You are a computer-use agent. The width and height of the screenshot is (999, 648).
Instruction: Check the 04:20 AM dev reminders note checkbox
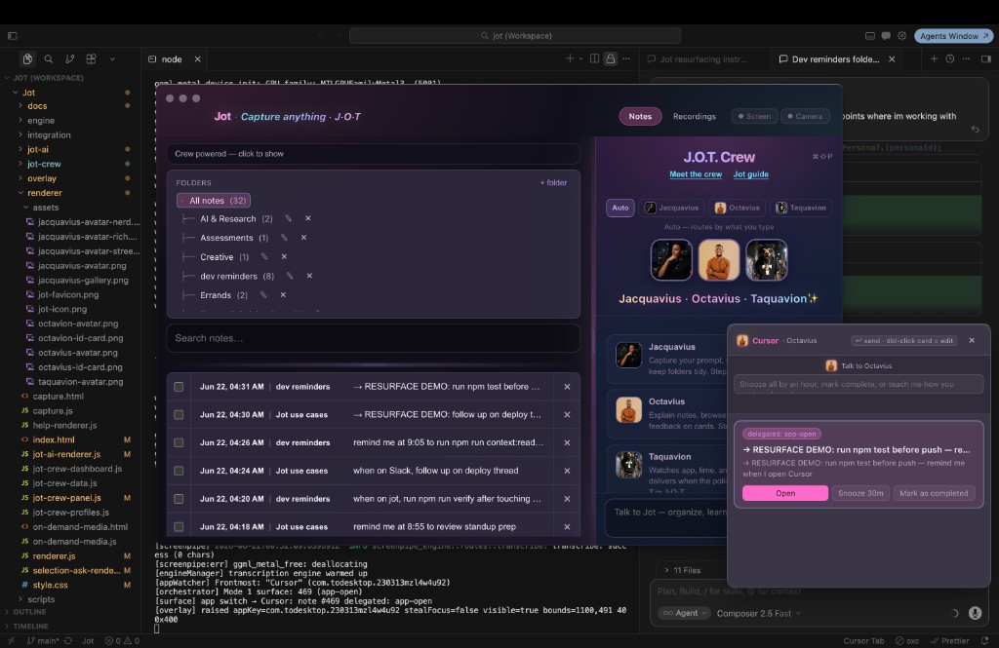tap(180, 498)
